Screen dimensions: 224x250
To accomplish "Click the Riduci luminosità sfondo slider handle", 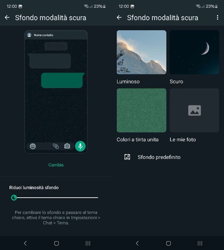I will (14, 198).
